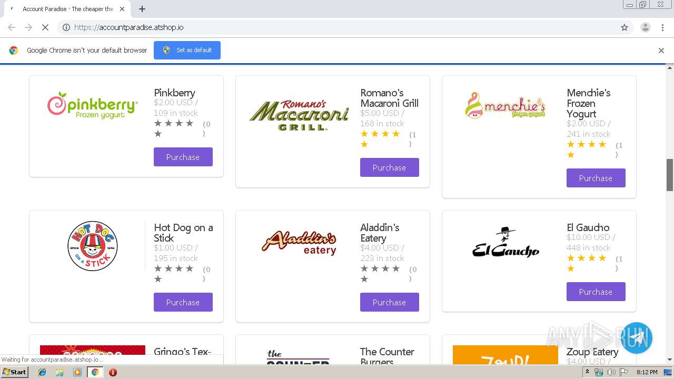Click the Menchie's Frozen Yogurt title
The height and width of the screenshot is (379, 674).
pyautogui.click(x=589, y=103)
